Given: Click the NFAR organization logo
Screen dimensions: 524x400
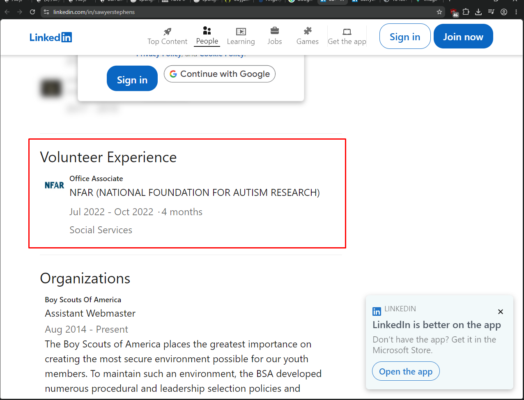Looking at the screenshot, I should [x=55, y=185].
